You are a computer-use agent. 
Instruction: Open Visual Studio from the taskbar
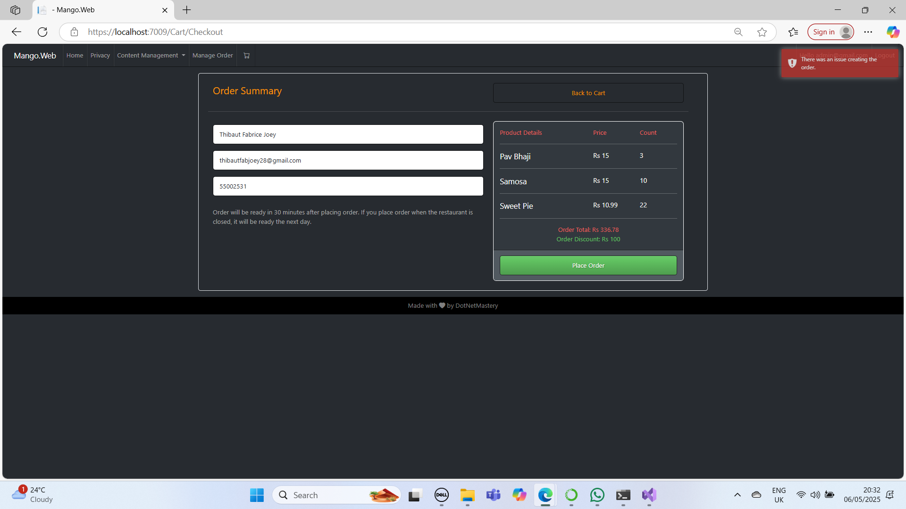click(x=649, y=495)
